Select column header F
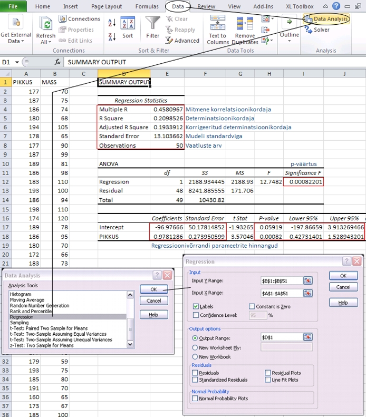Screen dimensions: 366x417 click(205, 74)
